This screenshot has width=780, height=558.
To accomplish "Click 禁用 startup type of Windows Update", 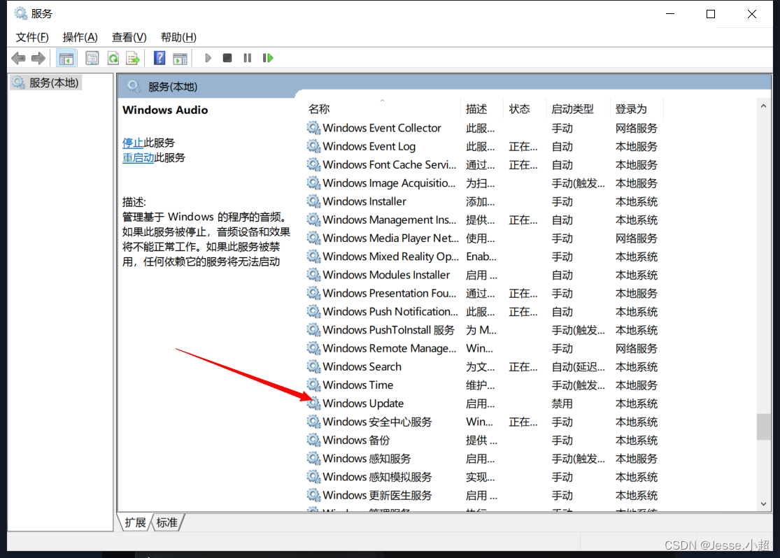I will pos(562,403).
